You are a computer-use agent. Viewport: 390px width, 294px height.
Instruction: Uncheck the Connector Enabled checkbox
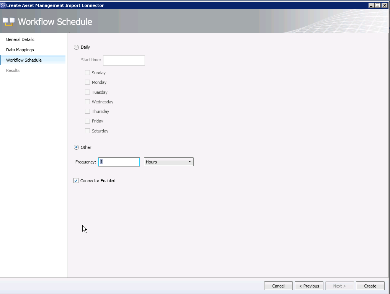(x=76, y=181)
